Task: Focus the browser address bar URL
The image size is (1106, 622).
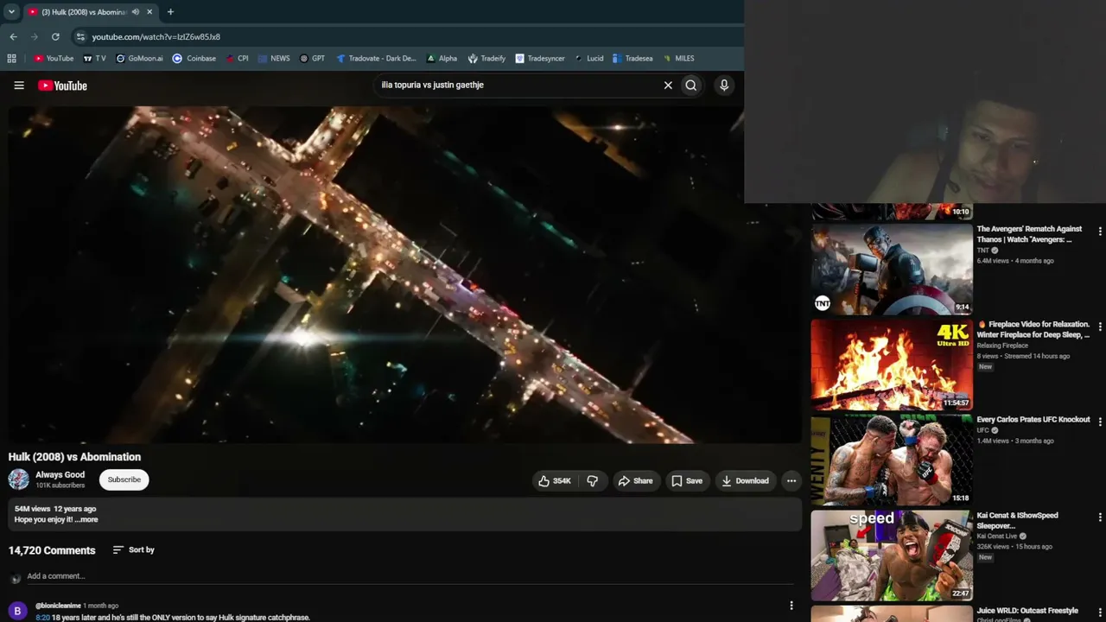Action: pos(156,36)
